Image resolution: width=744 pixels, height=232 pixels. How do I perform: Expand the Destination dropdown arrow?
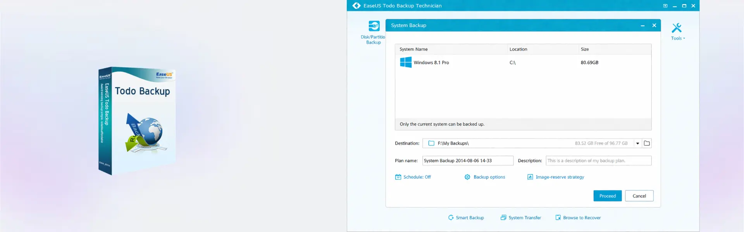coord(637,143)
